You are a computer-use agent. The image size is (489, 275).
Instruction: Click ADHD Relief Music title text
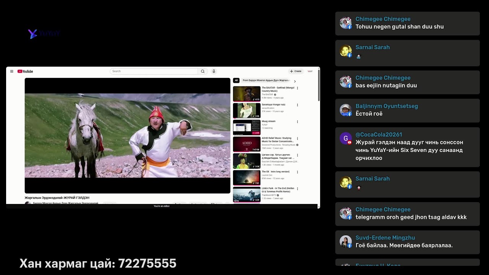277,140
